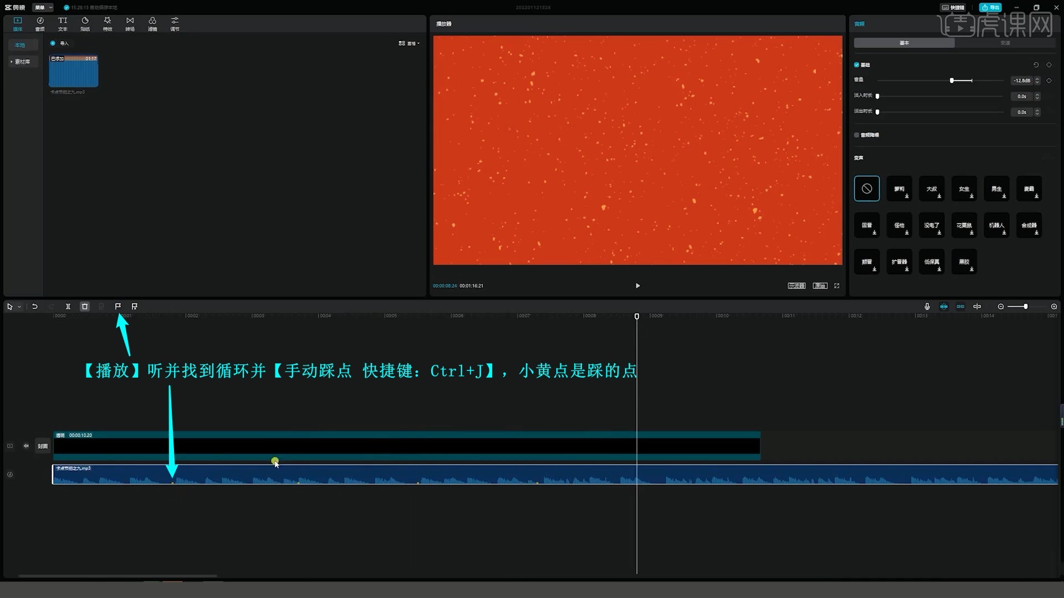Choose the 机器人 robot voice effect

996,225
